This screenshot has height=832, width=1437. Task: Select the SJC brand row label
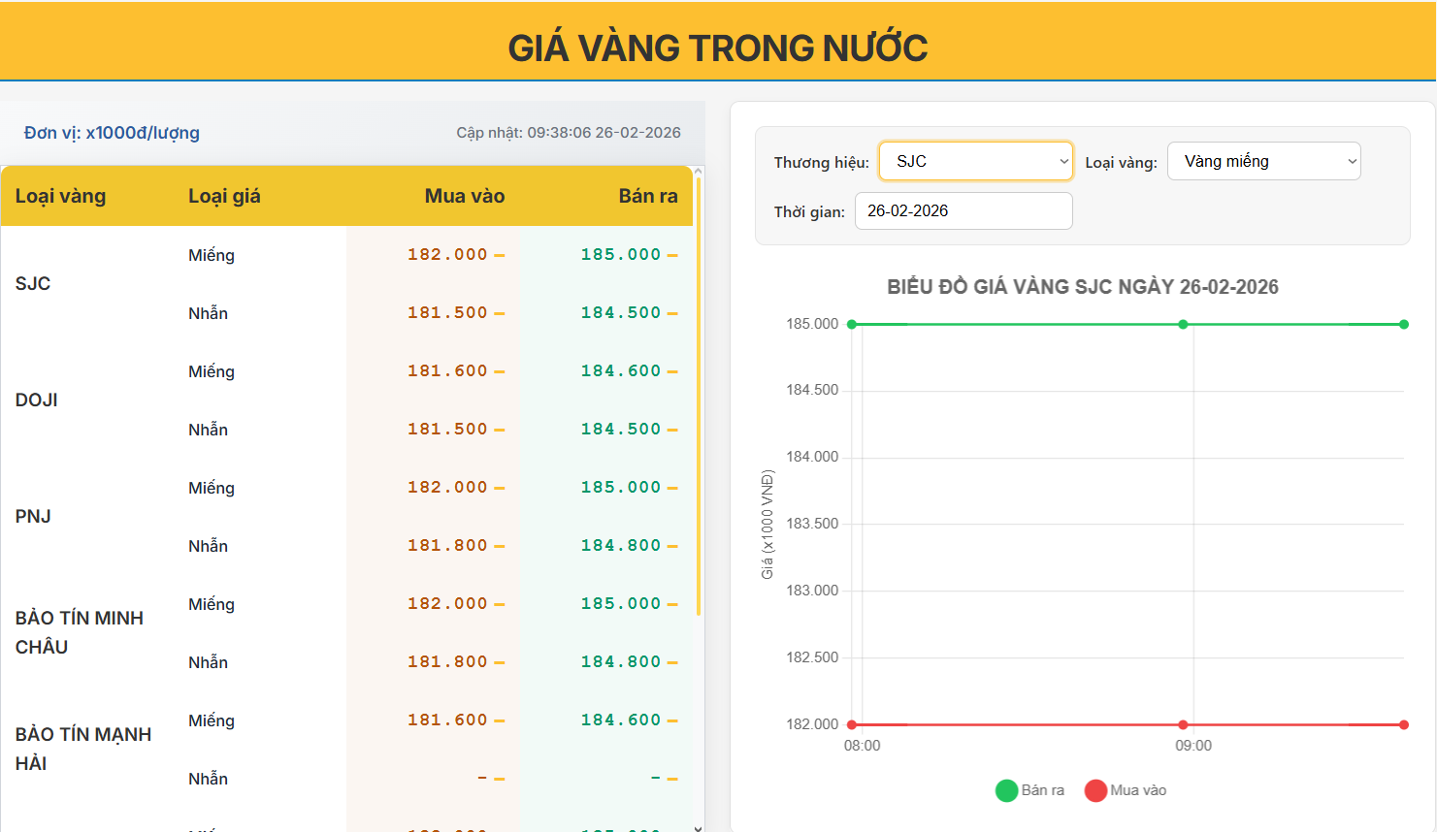coord(33,283)
